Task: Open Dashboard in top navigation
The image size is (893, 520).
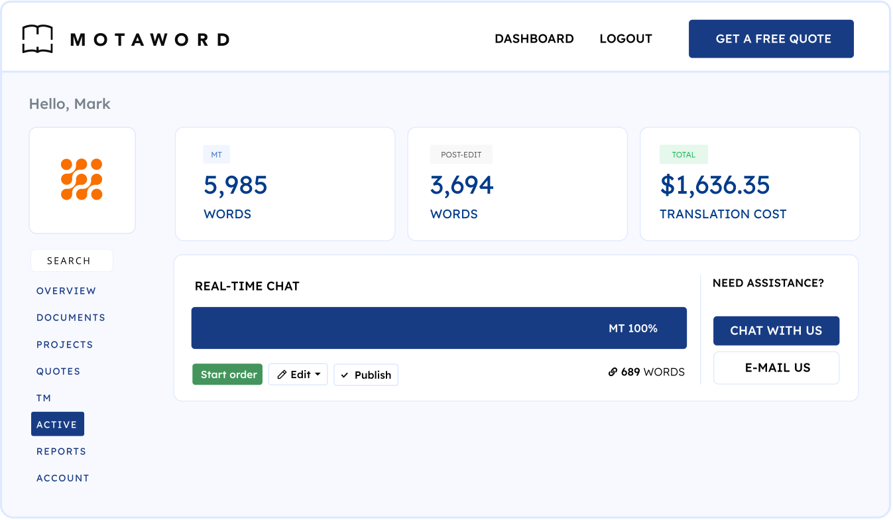Action: point(534,38)
